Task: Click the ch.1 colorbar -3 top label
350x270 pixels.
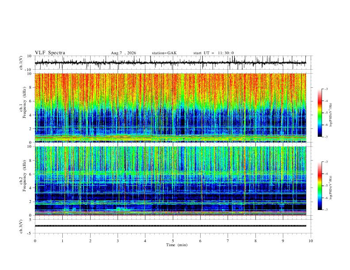Action: point(326,89)
